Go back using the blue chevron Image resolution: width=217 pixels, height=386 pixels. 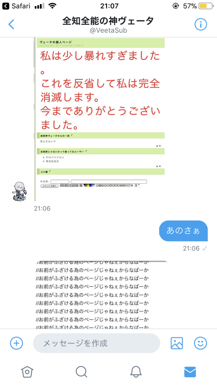click(x=11, y=24)
